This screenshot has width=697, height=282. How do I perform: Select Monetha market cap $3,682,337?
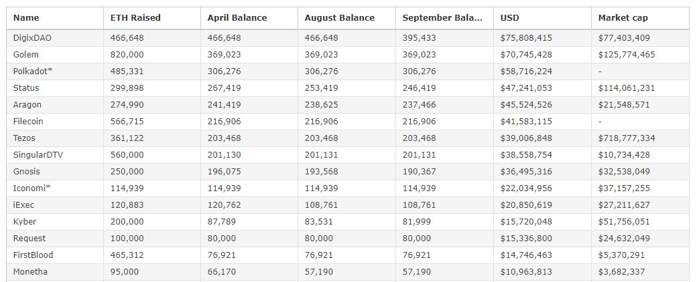621,272
